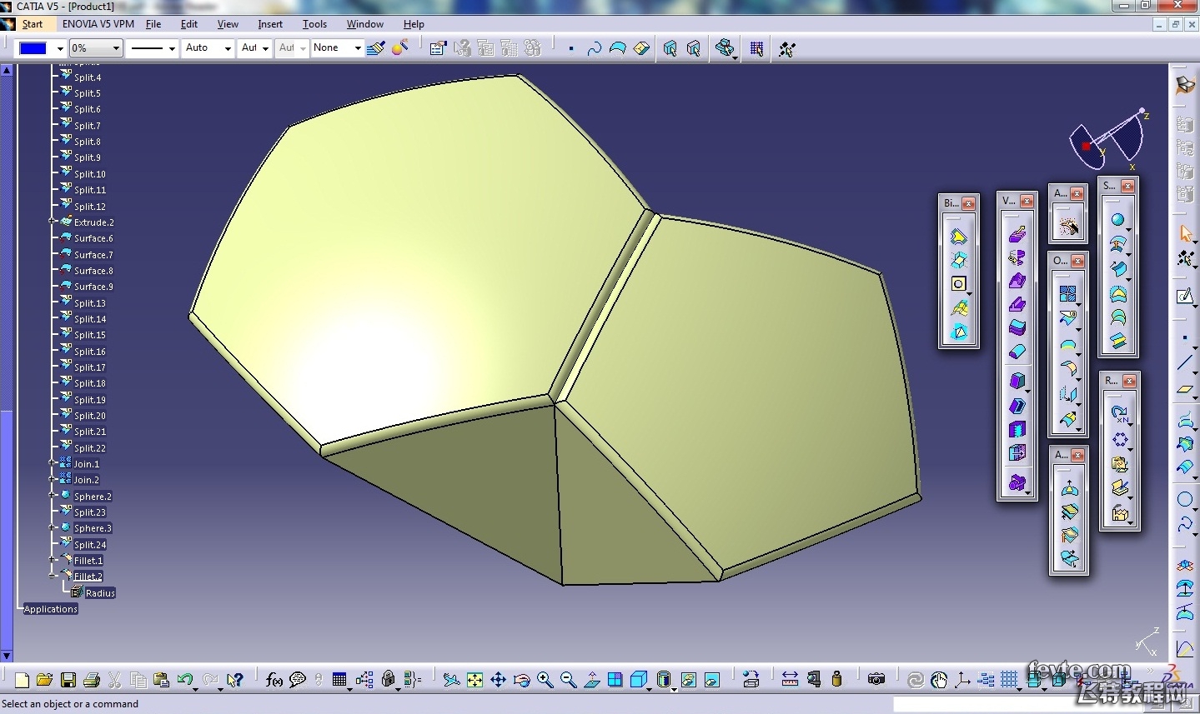Click the Sphere icon in S... toolbar
This screenshot has width=1200, height=714.
pyautogui.click(x=1117, y=221)
